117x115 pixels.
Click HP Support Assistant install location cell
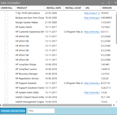pyautogui.click(x=73, y=83)
